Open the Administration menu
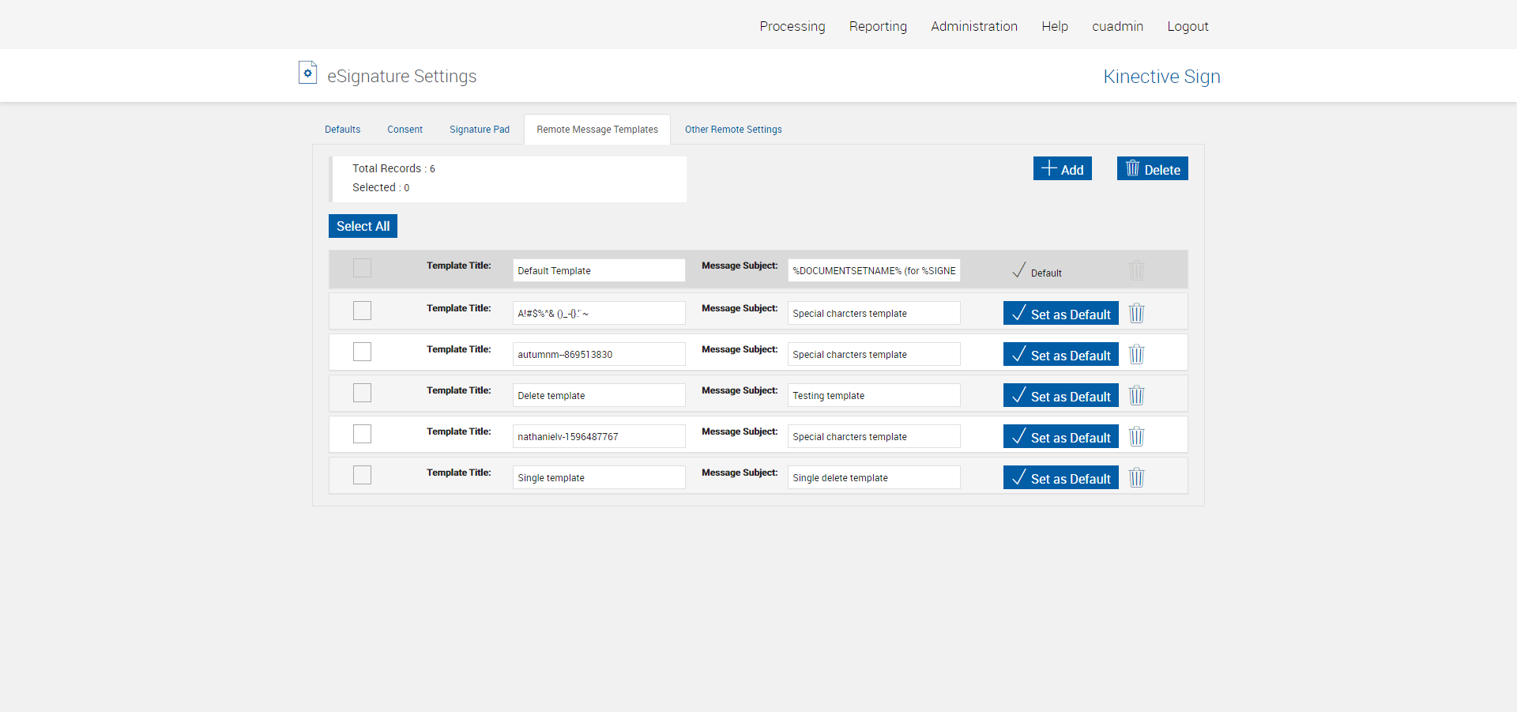 pos(973,26)
